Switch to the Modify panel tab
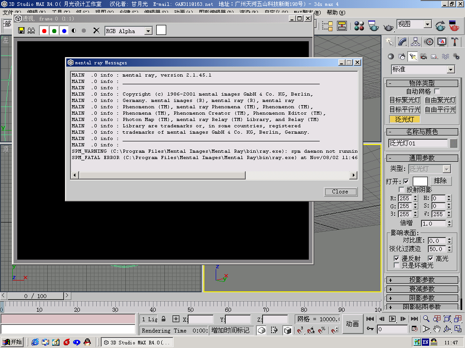This screenshot has height=348, width=465. (x=402, y=42)
